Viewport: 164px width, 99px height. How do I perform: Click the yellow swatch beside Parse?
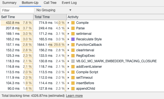click(x=73, y=28)
